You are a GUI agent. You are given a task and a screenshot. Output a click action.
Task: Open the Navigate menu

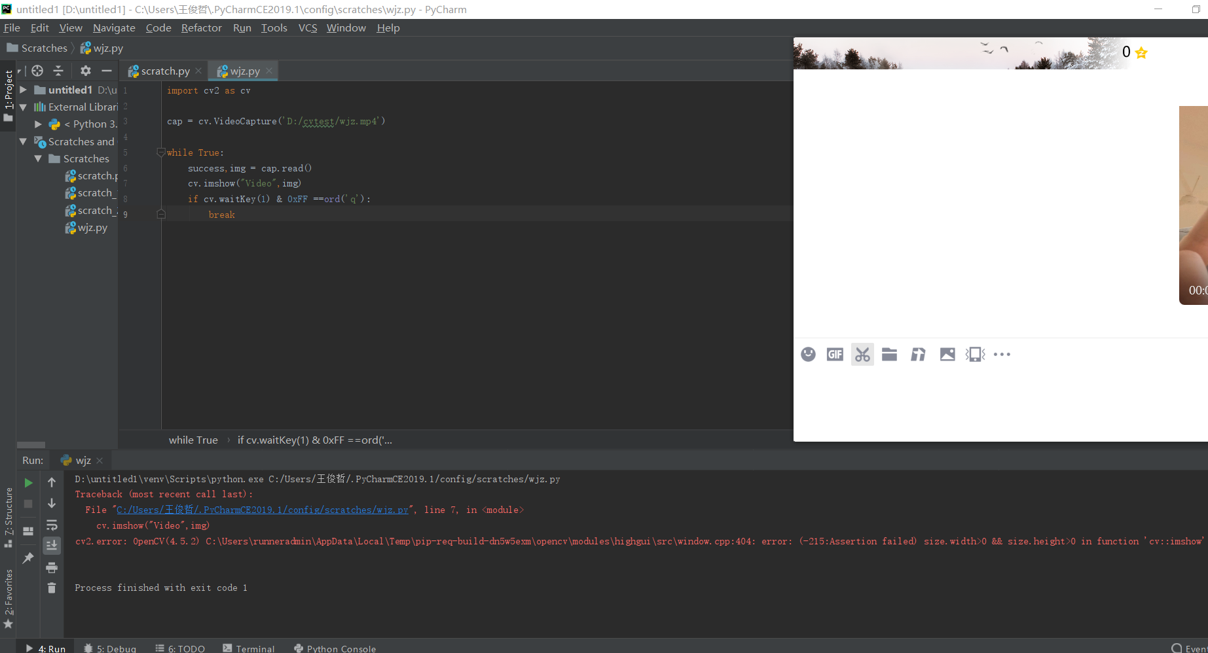(114, 27)
